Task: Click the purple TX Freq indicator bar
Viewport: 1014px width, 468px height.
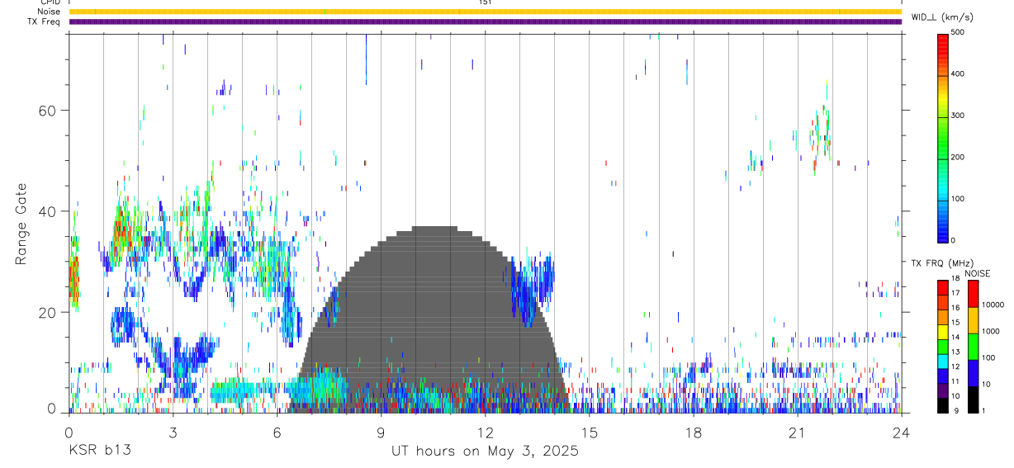Action: [486, 21]
